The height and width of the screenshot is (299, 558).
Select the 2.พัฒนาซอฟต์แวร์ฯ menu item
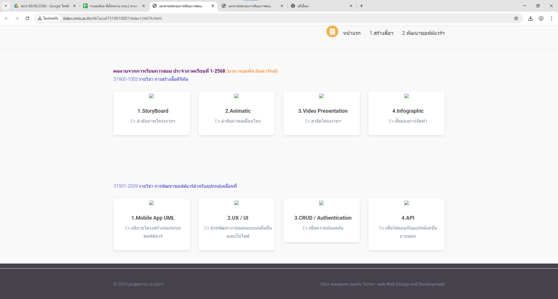tap(423, 33)
